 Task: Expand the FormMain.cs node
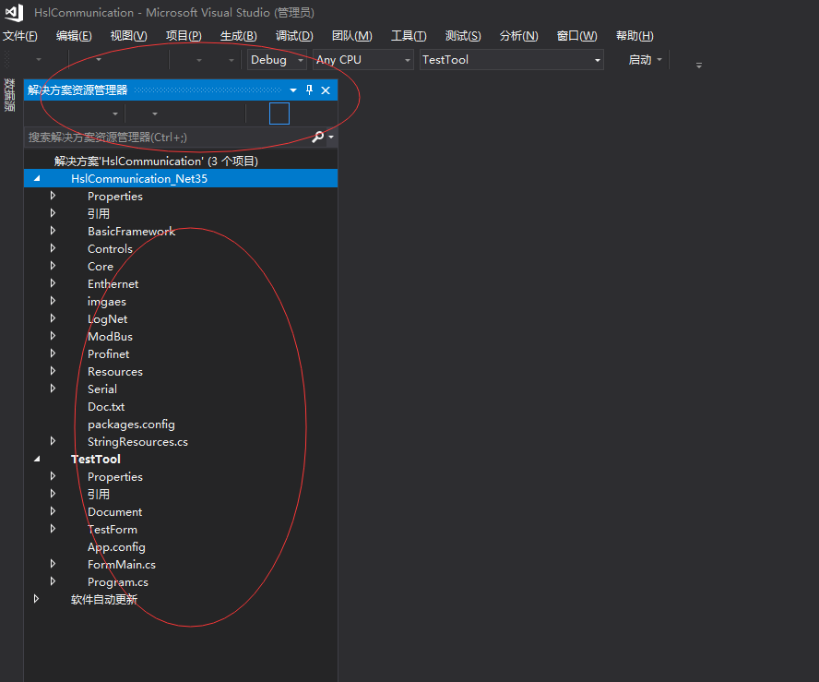pyautogui.click(x=53, y=564)
